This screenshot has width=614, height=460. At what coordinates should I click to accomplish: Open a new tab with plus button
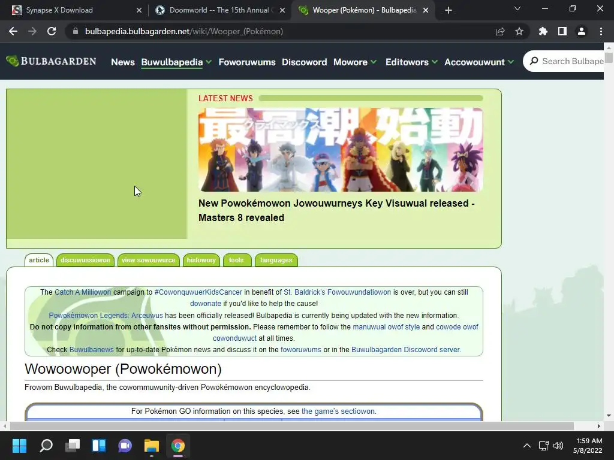(449, 11)
